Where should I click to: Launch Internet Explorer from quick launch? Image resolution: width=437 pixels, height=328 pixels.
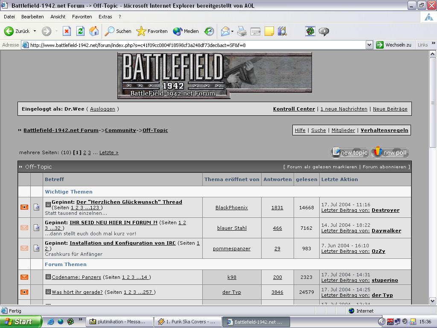(51, 322)
